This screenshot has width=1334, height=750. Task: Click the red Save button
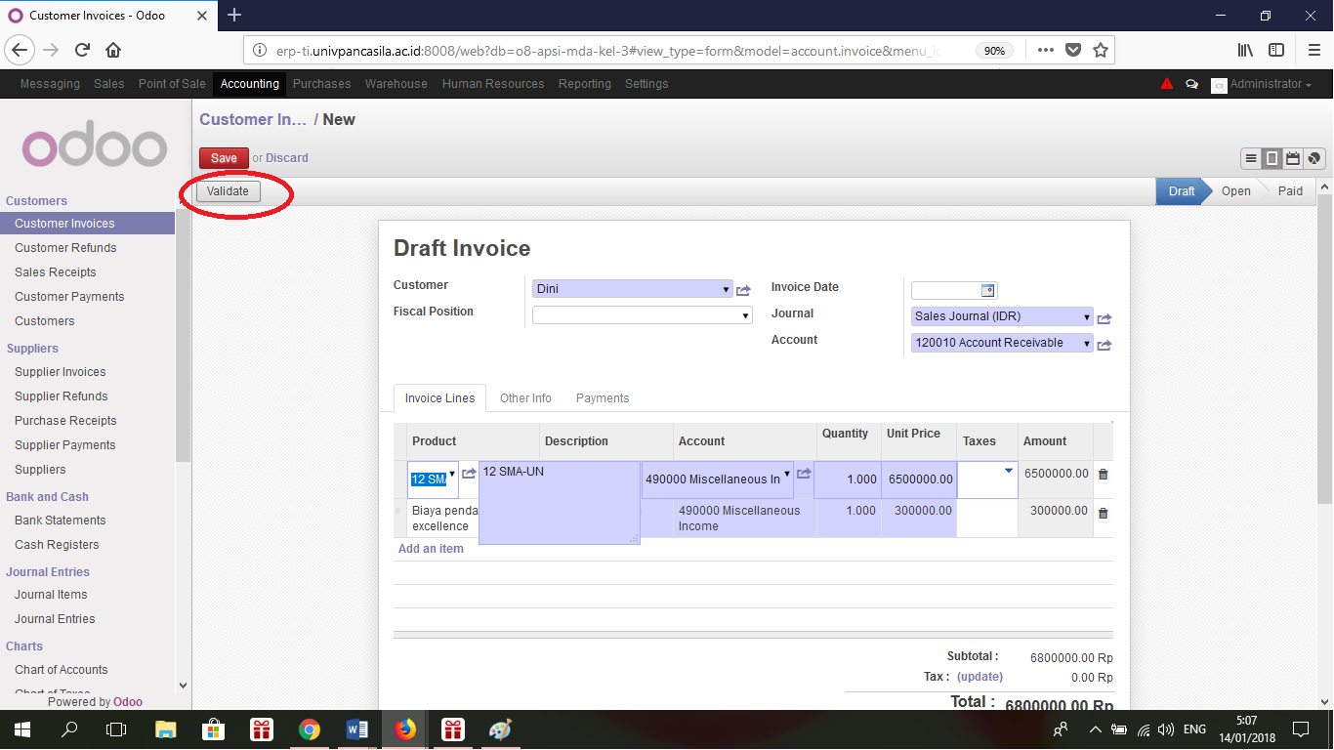click(x=224, y=158)
